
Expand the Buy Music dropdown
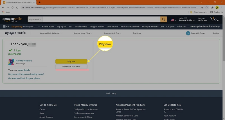[138, 33]
